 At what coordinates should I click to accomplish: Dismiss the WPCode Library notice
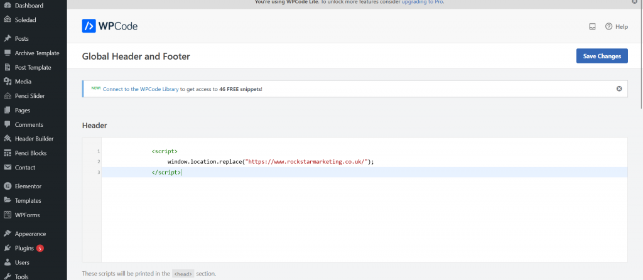point(619,89)
